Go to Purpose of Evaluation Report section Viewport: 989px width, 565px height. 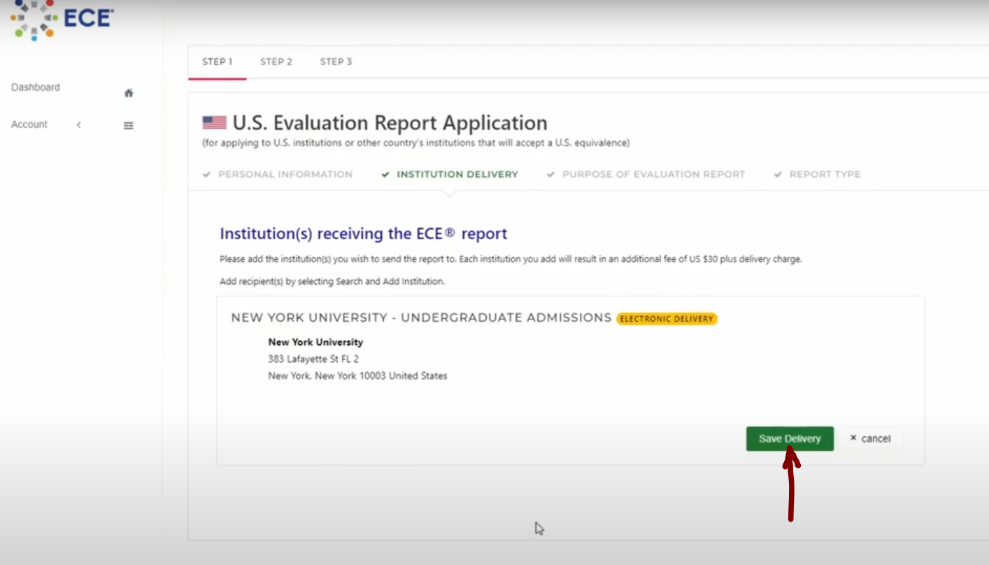tap(646, 174)
